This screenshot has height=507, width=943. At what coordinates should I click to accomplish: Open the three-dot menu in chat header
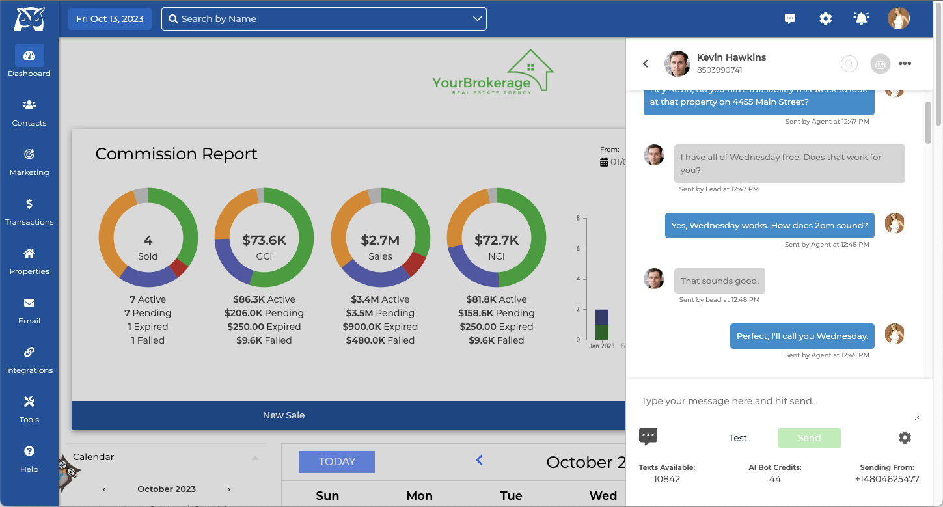pos(905,64)
